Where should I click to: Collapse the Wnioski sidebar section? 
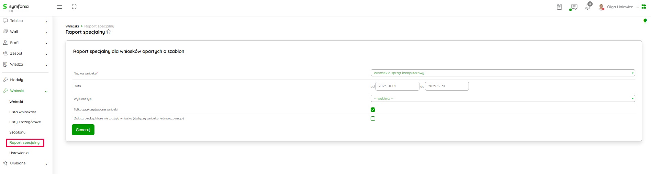pos(46,91)
